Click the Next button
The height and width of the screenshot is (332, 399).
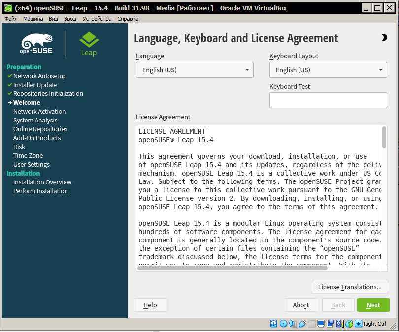click(x=373, y=305)
